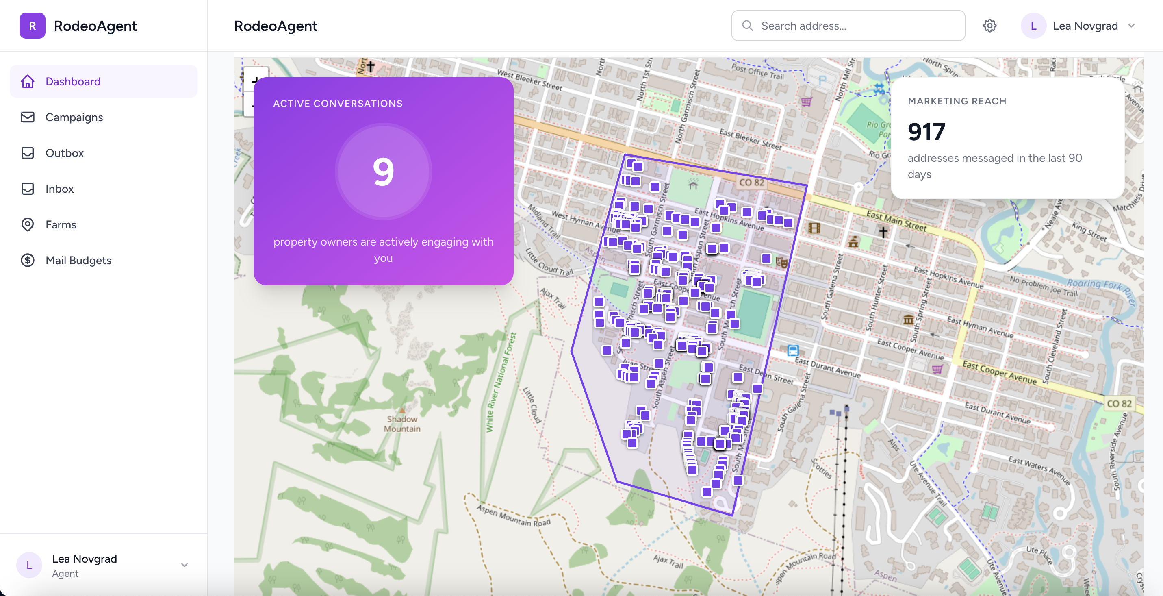Open Mail Budgets page
1163x596 pixels.
click(103, 260)
